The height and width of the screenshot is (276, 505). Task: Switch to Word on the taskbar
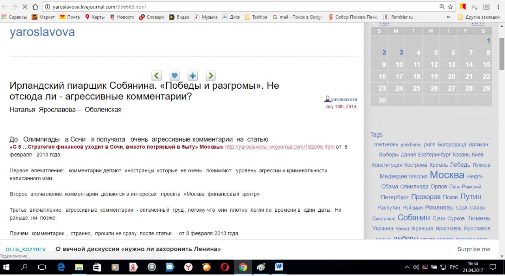coord(279,267)
